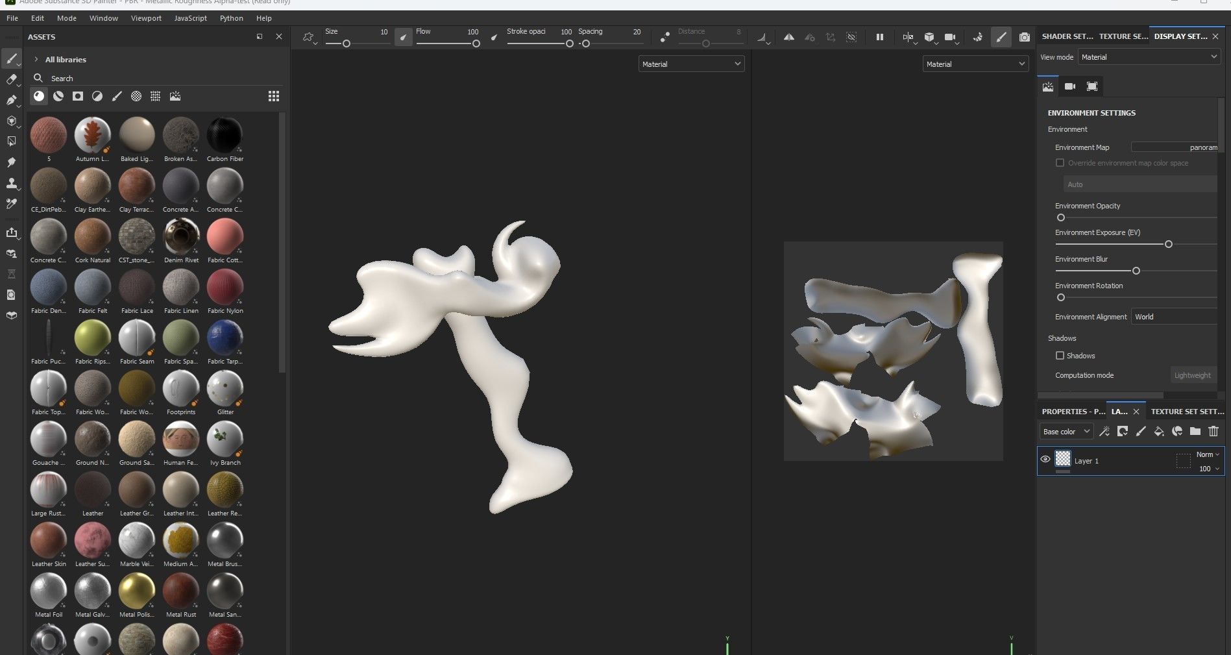Select the Clone stamp tool
Viewport: 1231px width, 655px height.
tap(11, 184)
